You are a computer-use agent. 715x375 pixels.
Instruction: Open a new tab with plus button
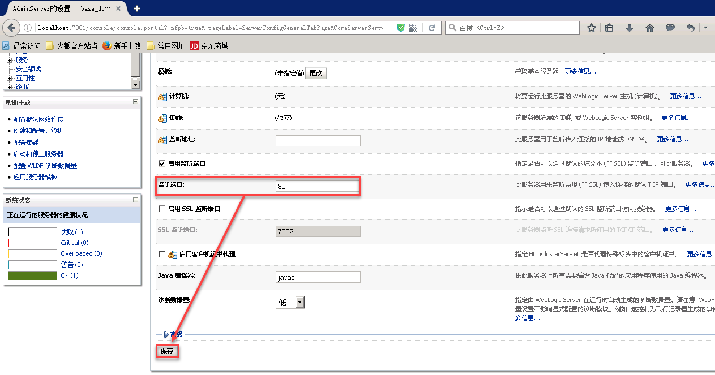tap(136, 8)
